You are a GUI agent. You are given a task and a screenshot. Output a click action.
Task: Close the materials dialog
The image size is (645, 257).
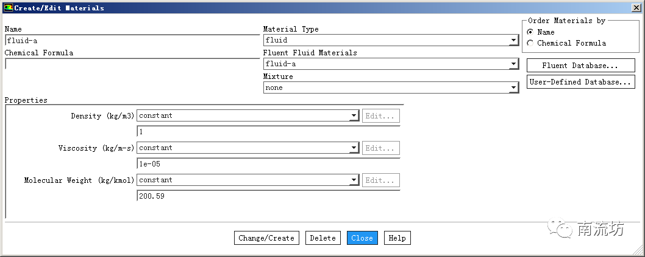click(362, 238)
